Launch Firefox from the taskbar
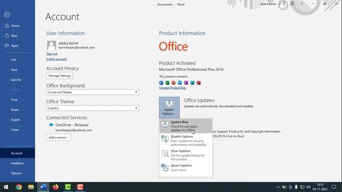Image resolution: width=342 pixels, height=192 pixels. [x=56, y=187]
